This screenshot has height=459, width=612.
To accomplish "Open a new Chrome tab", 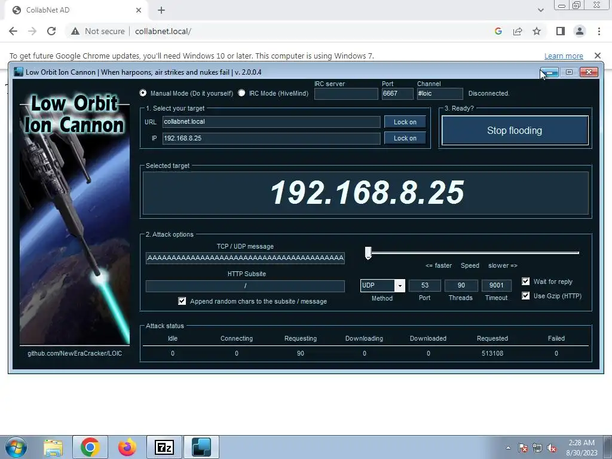I will pyautogui.click(x=161, y=10).
